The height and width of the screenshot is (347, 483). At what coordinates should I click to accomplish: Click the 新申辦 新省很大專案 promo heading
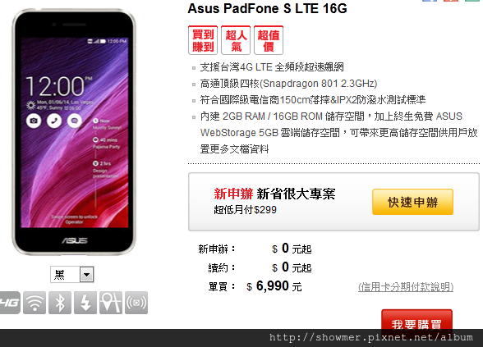tap(274, 194)
